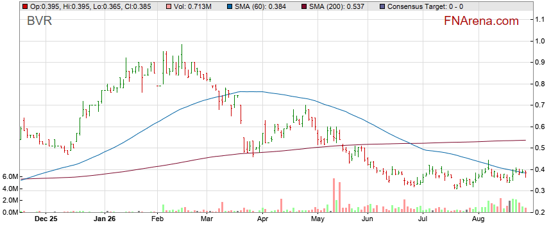Click the Feb x-axis label
551x232 pixels.
157,219
